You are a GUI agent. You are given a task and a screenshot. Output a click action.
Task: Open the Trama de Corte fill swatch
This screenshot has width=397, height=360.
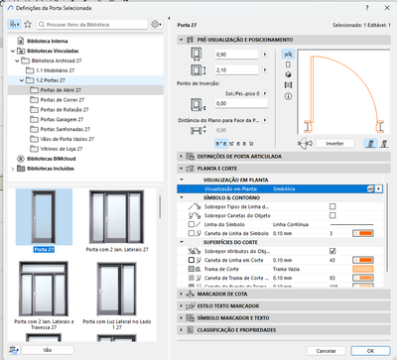point(363,269)
